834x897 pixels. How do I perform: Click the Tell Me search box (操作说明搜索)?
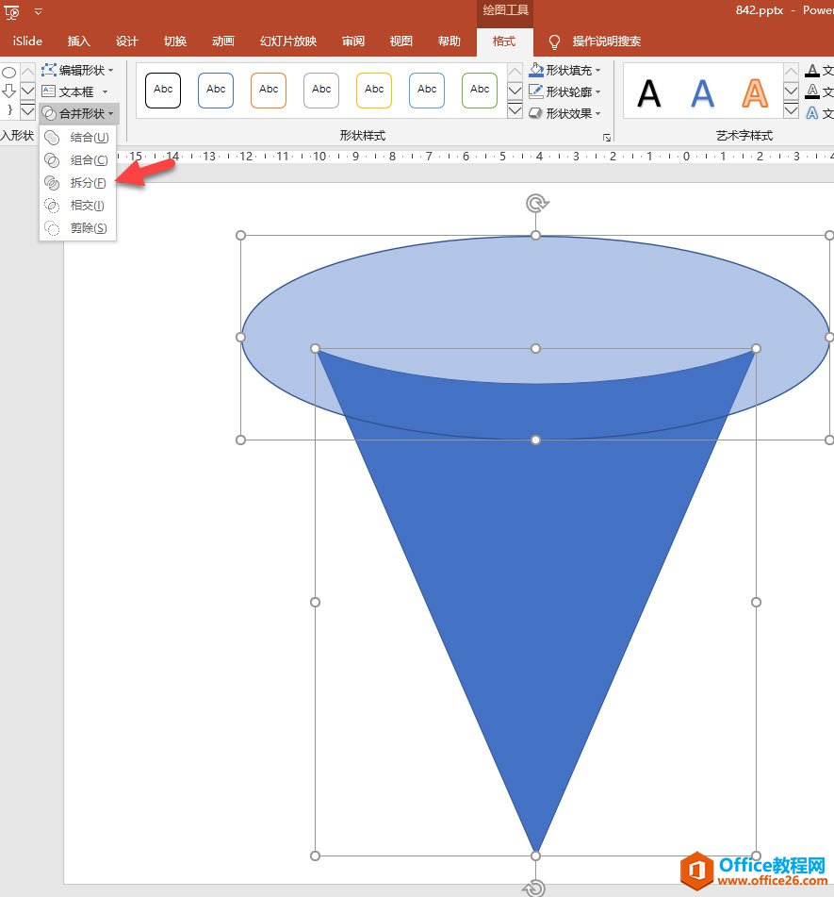point(606,42)
